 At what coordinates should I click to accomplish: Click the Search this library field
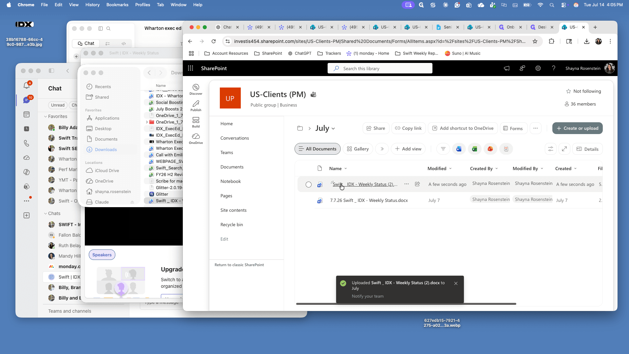(380, 68)
